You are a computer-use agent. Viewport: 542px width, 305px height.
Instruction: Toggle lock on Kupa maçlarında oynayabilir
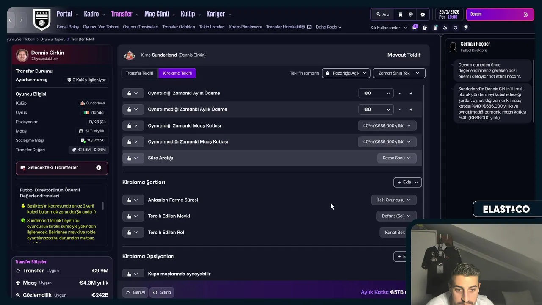tap(133, 274)
